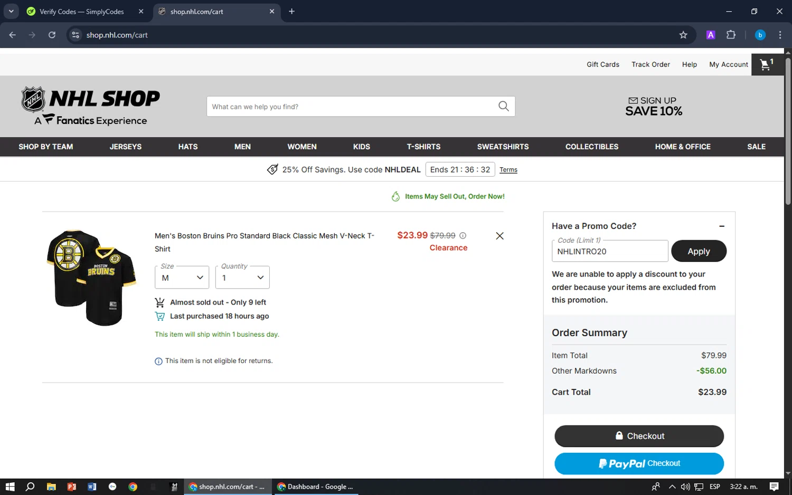Open Help link
Screen dimensions: 792x495
(690, 64)
